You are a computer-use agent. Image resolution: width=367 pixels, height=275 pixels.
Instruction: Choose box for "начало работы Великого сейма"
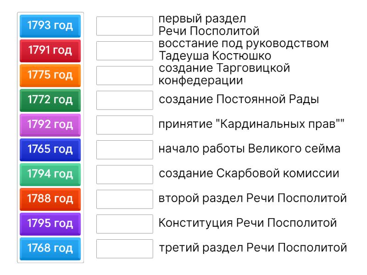click(124, 149)
